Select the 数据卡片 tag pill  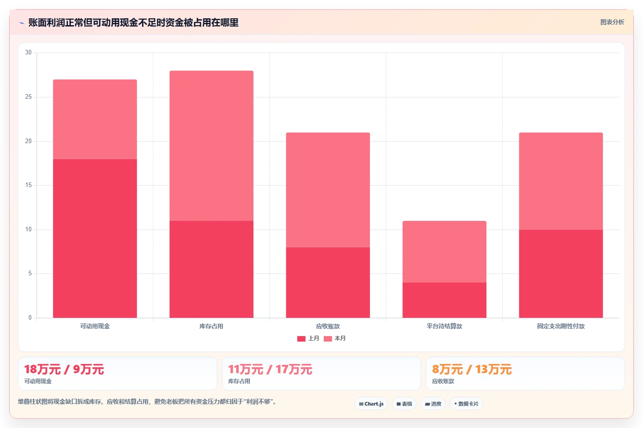coord(466,404)
